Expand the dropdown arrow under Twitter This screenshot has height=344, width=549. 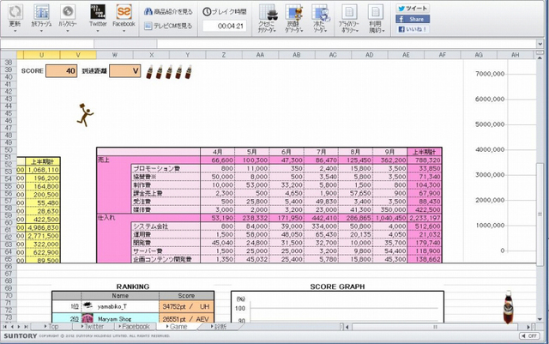[x=97, y=33]
